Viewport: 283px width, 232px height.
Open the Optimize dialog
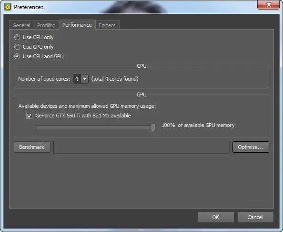coord(251,147)
